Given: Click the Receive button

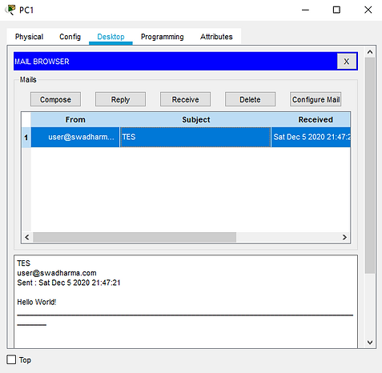Looking at the screenshot, I should (185, 99).
